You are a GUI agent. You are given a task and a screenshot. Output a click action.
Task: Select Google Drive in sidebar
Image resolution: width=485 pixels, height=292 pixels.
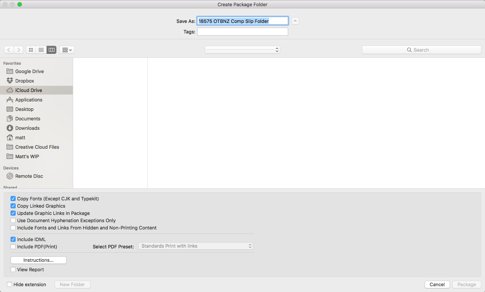coord(36,71)
